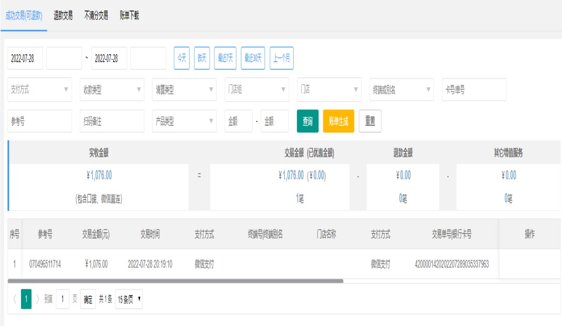Click the orange 账单生成 button
Screen dimensions: 562x326
tap(338, 121)
